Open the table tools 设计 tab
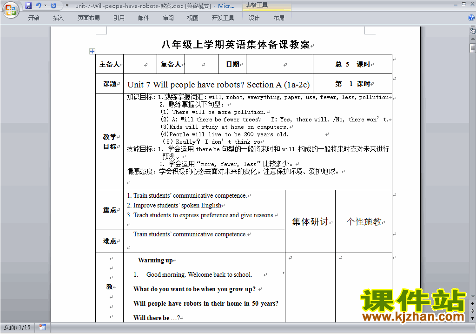476x334 pixels. click(x=254, y=18)
